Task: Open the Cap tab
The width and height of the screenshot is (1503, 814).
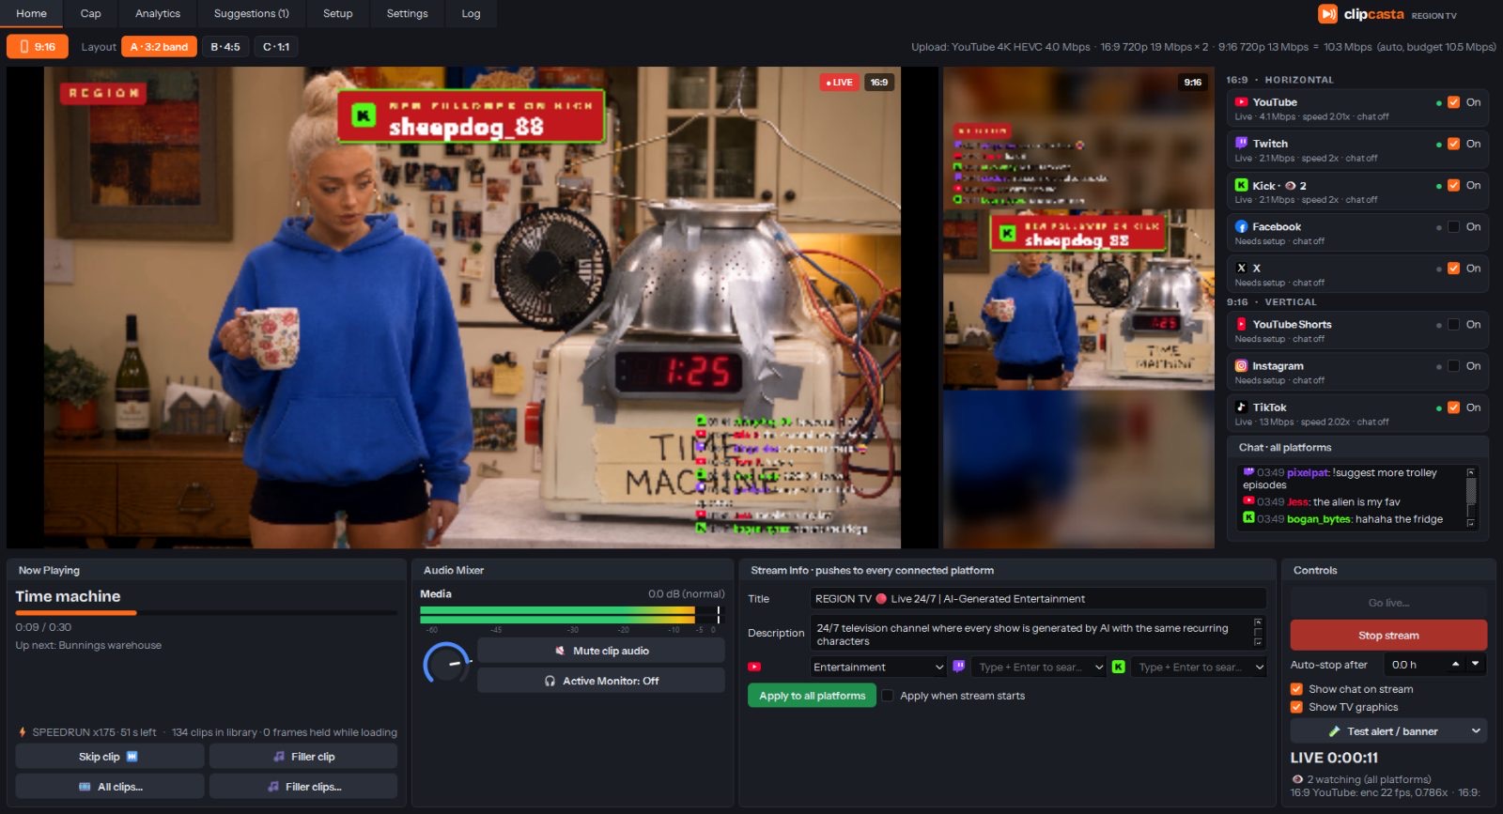Action: pos(90,13)
